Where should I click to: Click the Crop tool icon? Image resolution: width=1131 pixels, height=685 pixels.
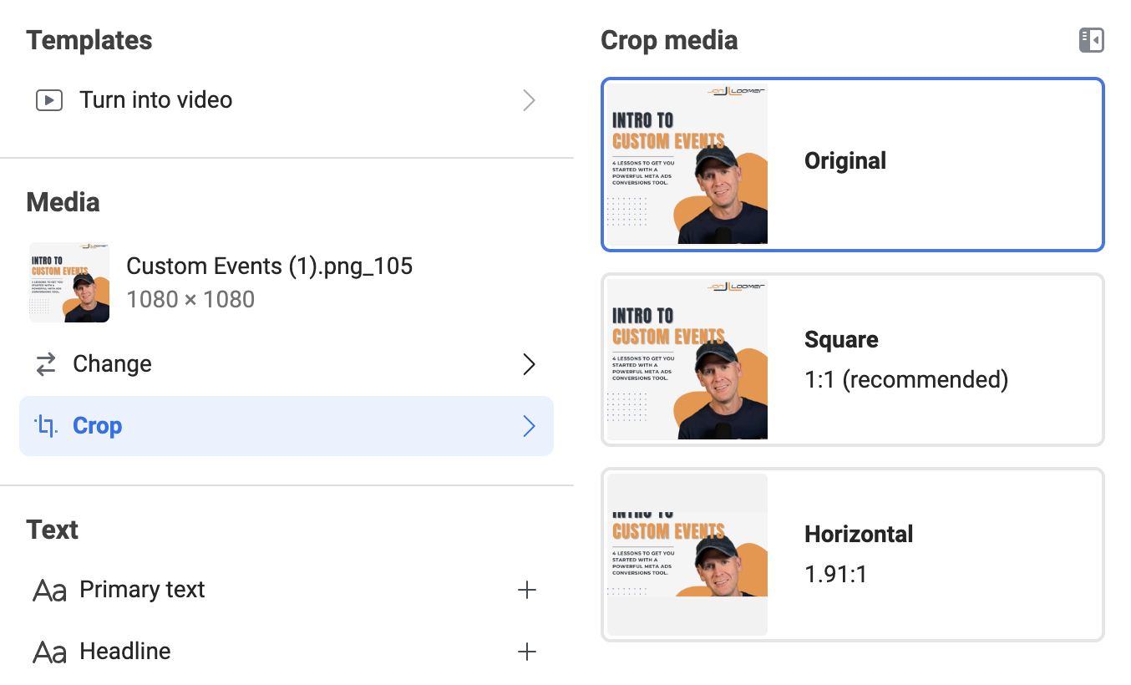(48, 425)
